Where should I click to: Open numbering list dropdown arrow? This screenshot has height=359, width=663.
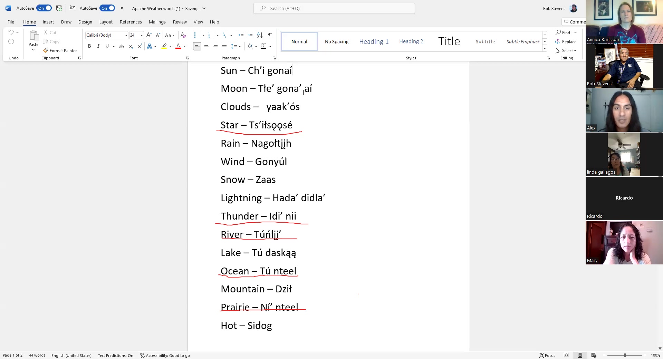(218, 35)
